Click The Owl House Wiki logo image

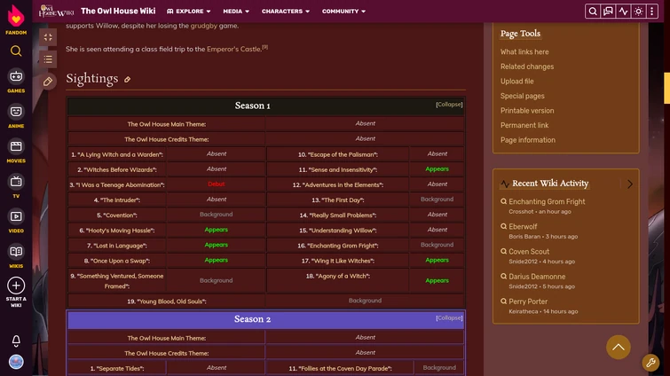coord(56,12)
